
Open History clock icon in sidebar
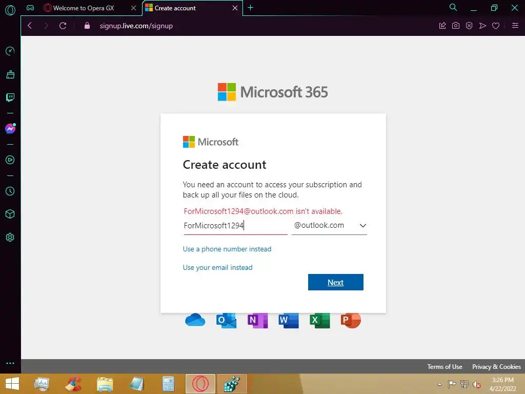click(x=10, y=191)
